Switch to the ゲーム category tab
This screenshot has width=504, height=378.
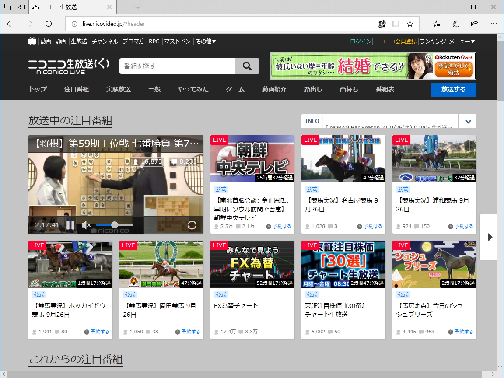[x=235, y=89]
